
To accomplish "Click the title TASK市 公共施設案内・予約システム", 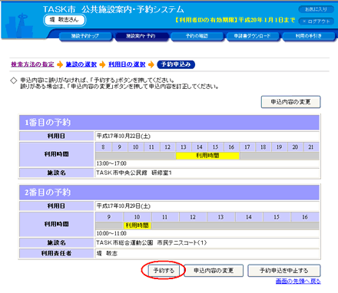I will pos(114,9).
